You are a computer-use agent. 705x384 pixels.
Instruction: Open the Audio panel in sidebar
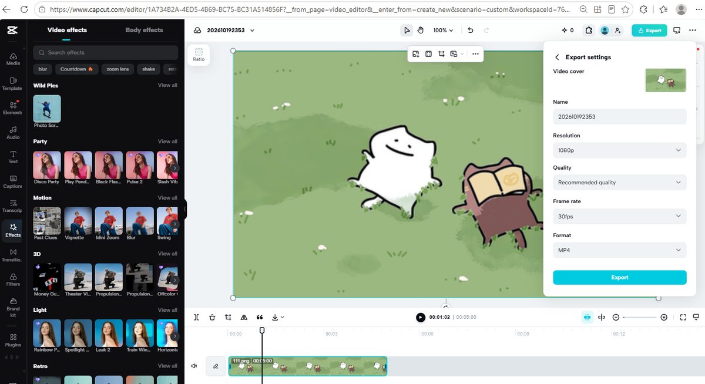pos(13,132)
